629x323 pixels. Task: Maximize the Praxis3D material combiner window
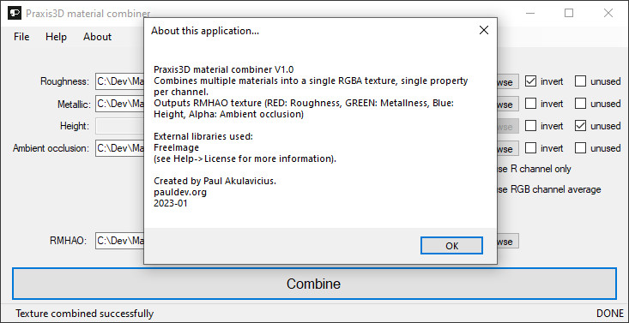click(x=569, y=13)
